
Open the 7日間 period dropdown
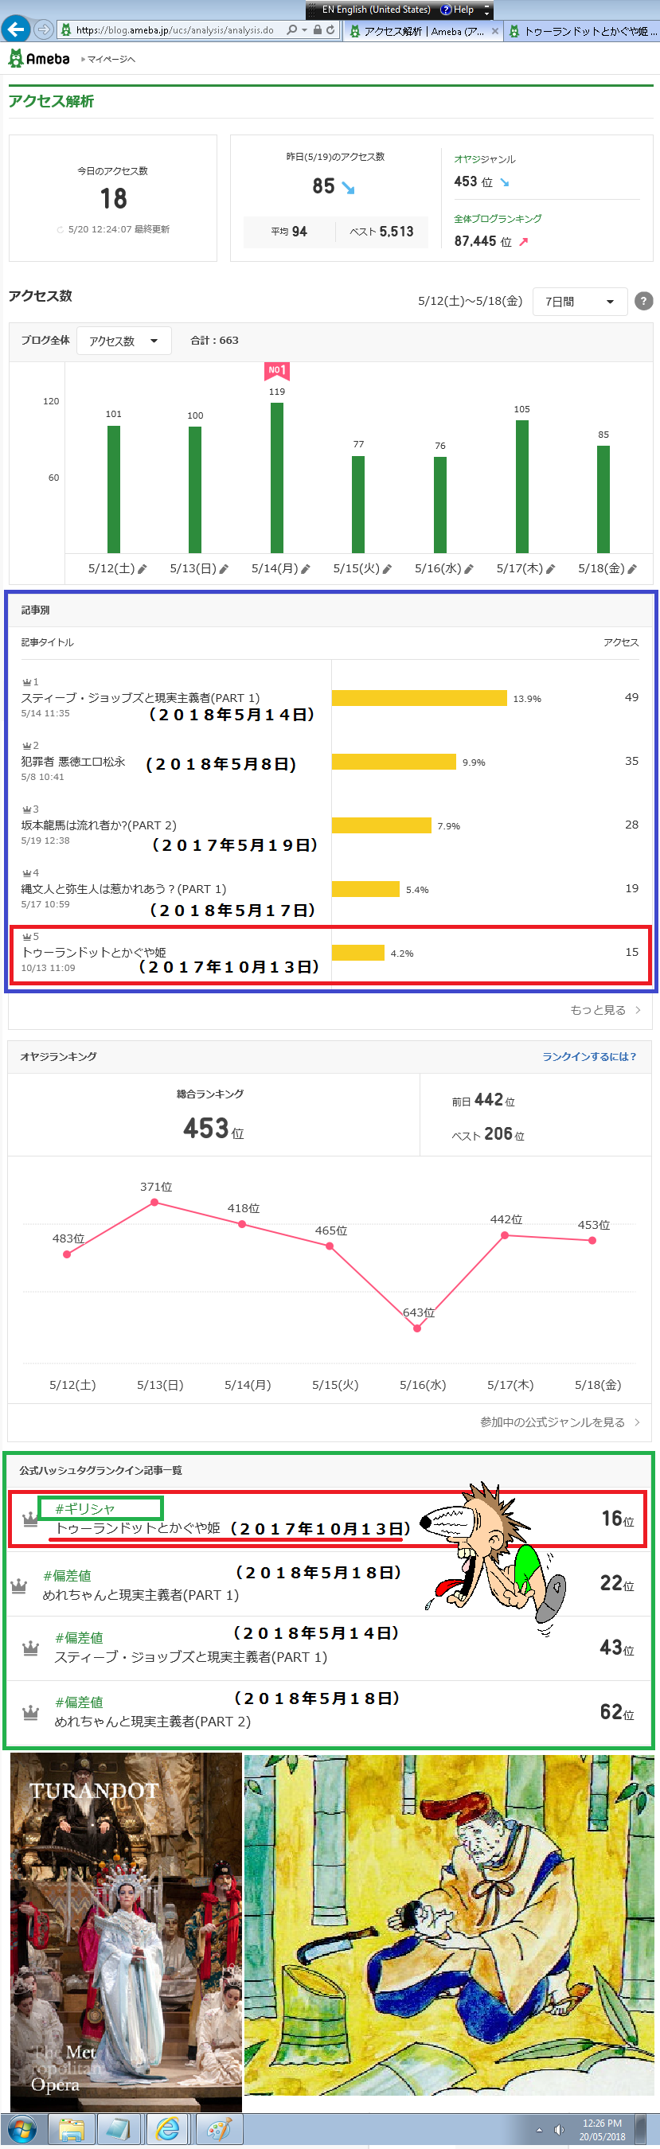580,301
